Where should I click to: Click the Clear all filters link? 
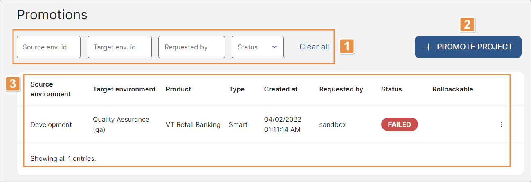pyautogui.click(x=314, y=47)
